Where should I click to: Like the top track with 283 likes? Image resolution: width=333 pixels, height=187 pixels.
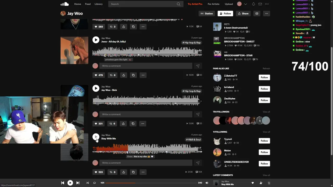pyautogui.click(x=99, y=26)
